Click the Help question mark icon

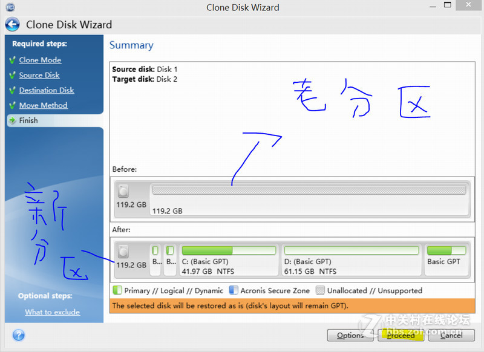pyautogui.click(x=18, y=335)
